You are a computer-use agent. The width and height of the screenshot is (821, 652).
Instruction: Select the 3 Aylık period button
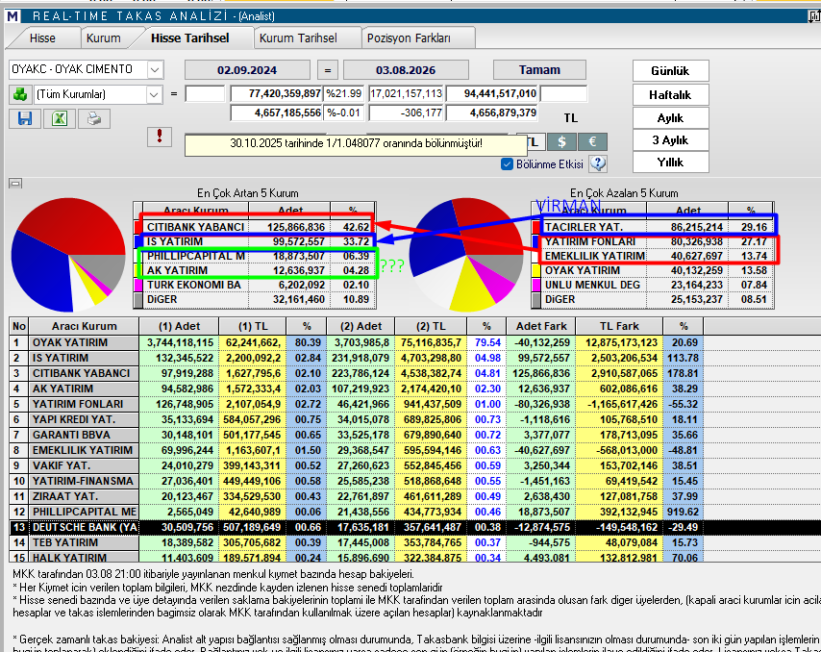click(x=670, y=139)
